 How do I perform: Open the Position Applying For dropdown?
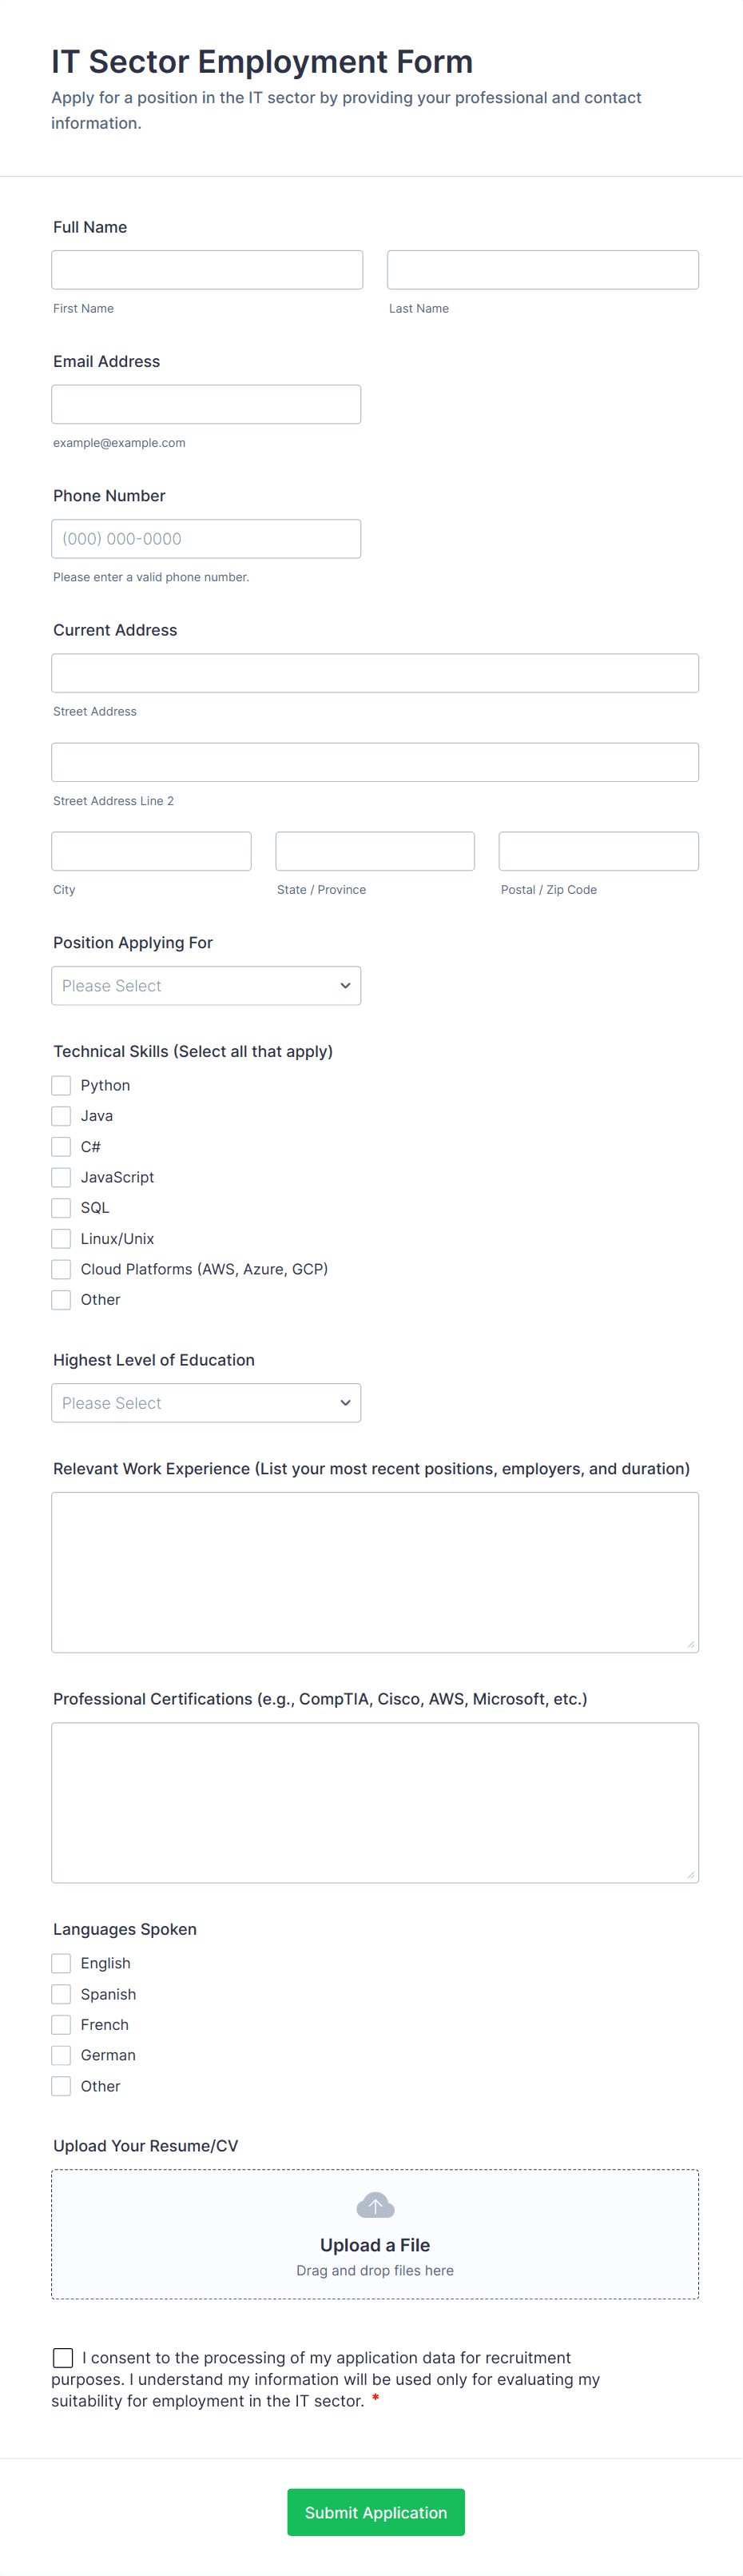pyautogui.click(x=206, y=985)
